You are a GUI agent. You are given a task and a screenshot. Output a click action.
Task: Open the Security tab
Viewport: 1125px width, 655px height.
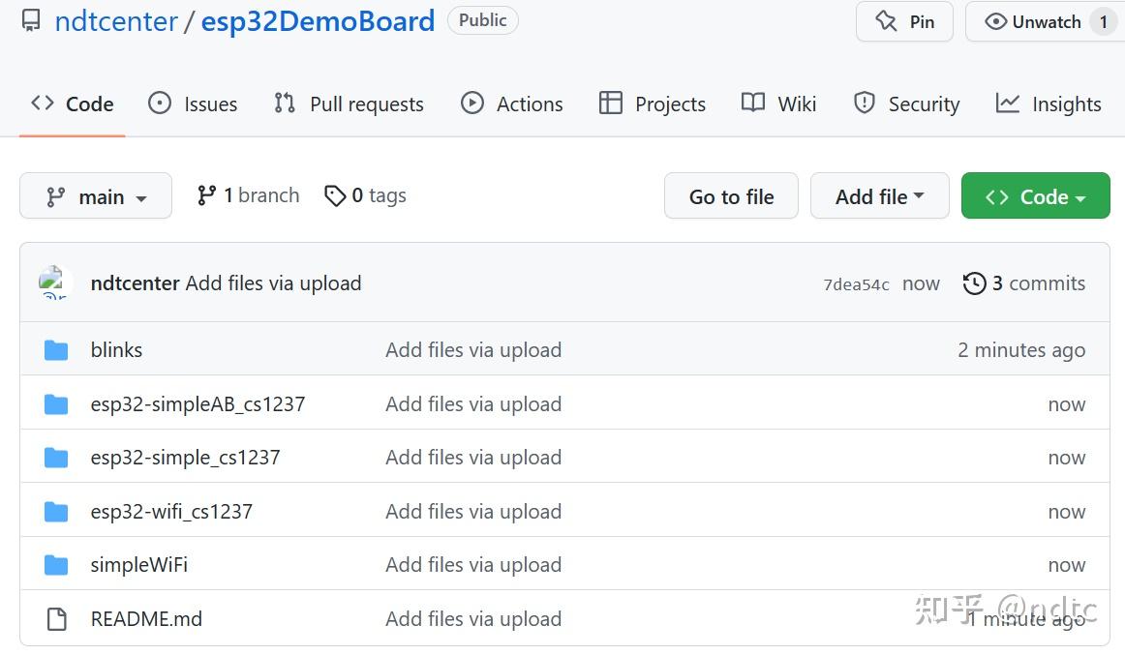(906, 104)
